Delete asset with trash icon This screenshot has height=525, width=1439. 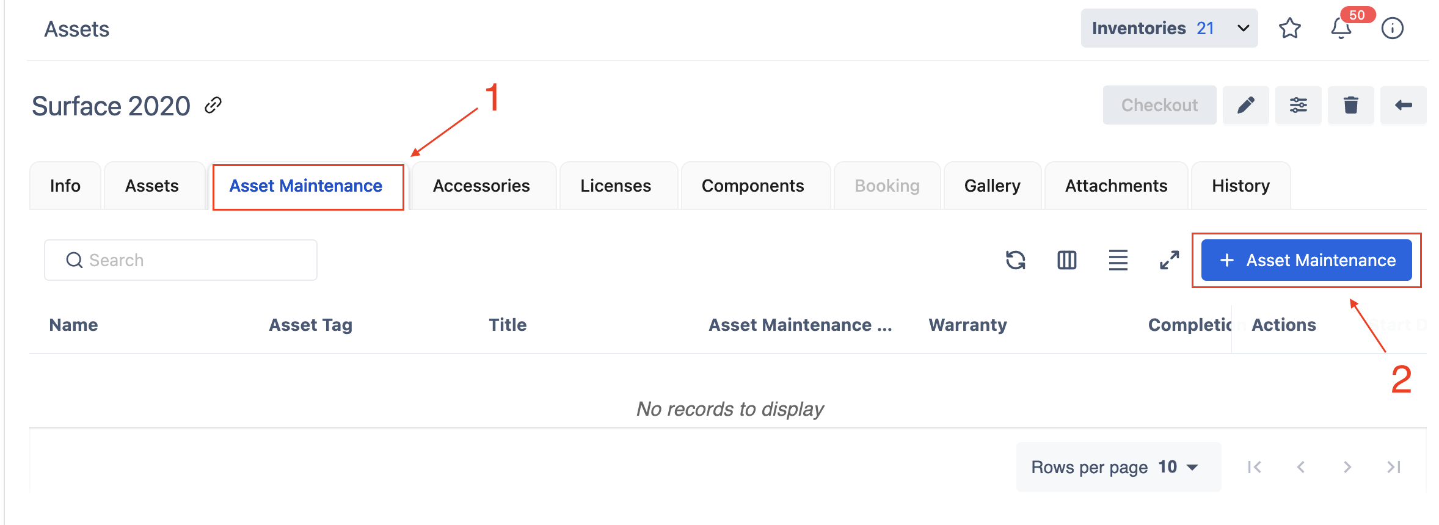click(x=1350, y=105)
